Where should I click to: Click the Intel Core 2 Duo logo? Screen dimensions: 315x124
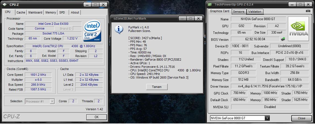92,31
